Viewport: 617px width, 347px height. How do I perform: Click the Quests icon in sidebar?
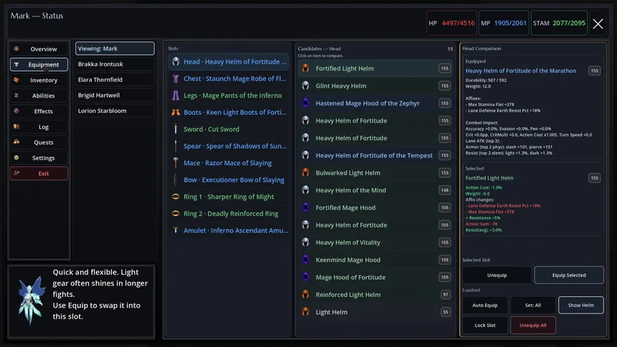click(x=17, y=142)
